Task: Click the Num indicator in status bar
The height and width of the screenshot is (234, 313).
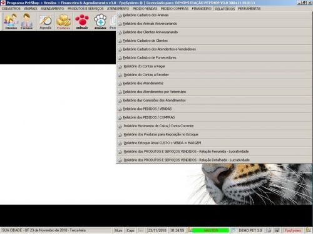Action: pyautogui.click(x=118, y=230)
